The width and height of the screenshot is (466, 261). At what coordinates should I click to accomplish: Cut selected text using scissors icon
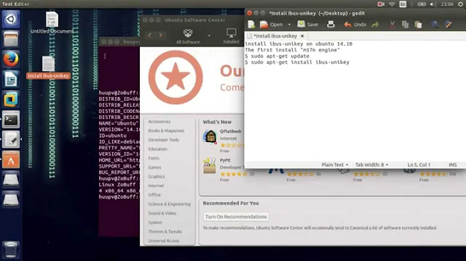click(392, 25)
